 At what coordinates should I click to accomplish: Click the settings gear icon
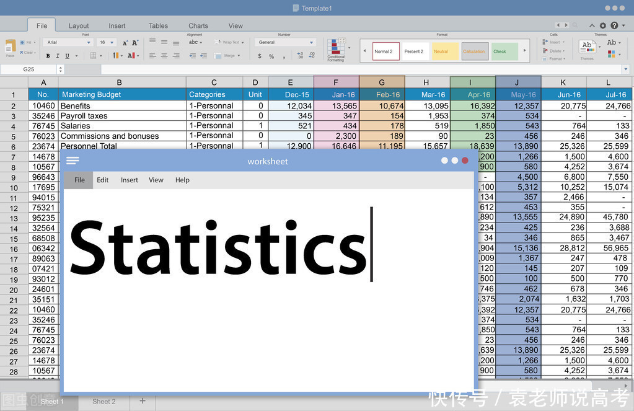[602, 25]
